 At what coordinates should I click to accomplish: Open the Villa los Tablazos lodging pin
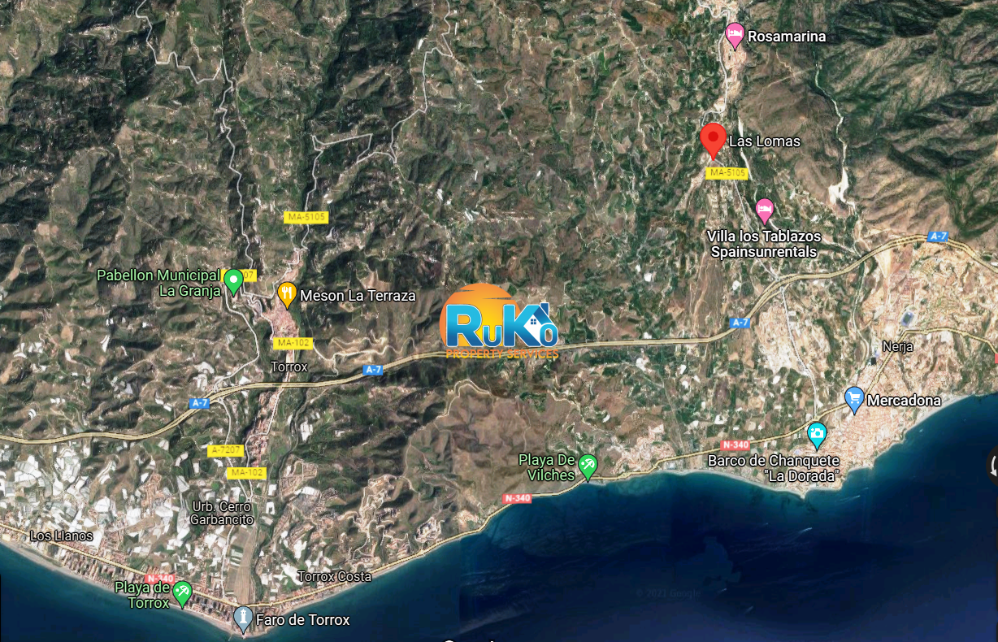click(764, 211)
